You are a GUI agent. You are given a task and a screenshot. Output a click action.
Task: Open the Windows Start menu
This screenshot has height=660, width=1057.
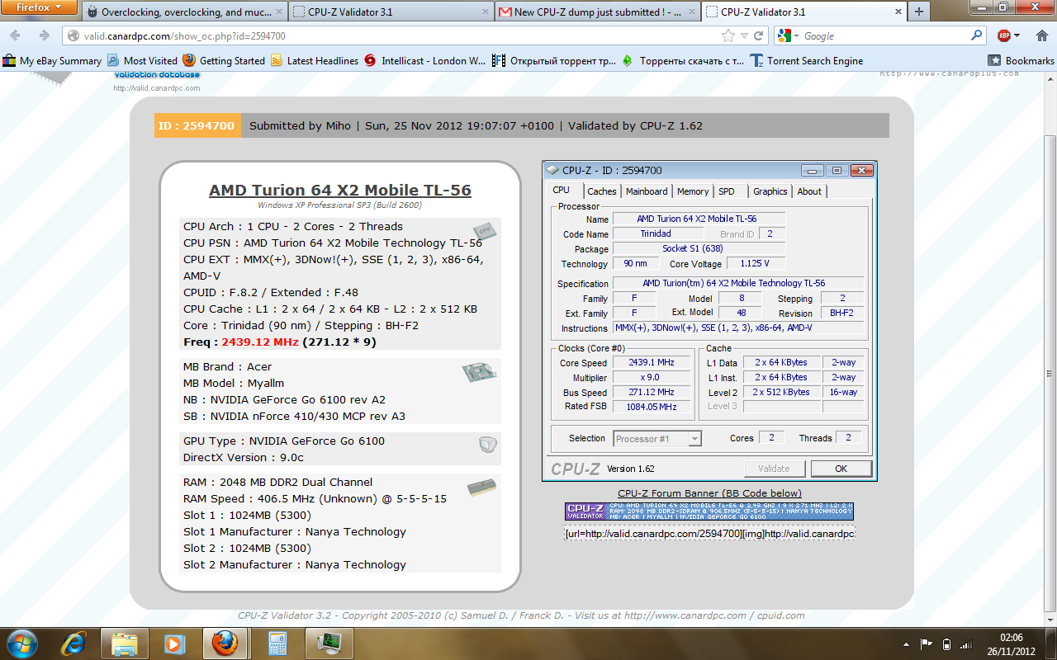click(x=21, y=643)
